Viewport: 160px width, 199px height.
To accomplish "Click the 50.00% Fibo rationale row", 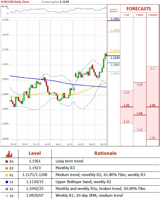I will click(x=101, y=189).
